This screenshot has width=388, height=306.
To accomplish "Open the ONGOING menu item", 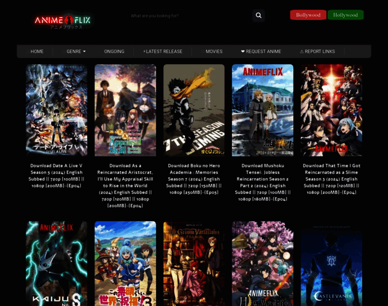I will [x=114, y=52].
